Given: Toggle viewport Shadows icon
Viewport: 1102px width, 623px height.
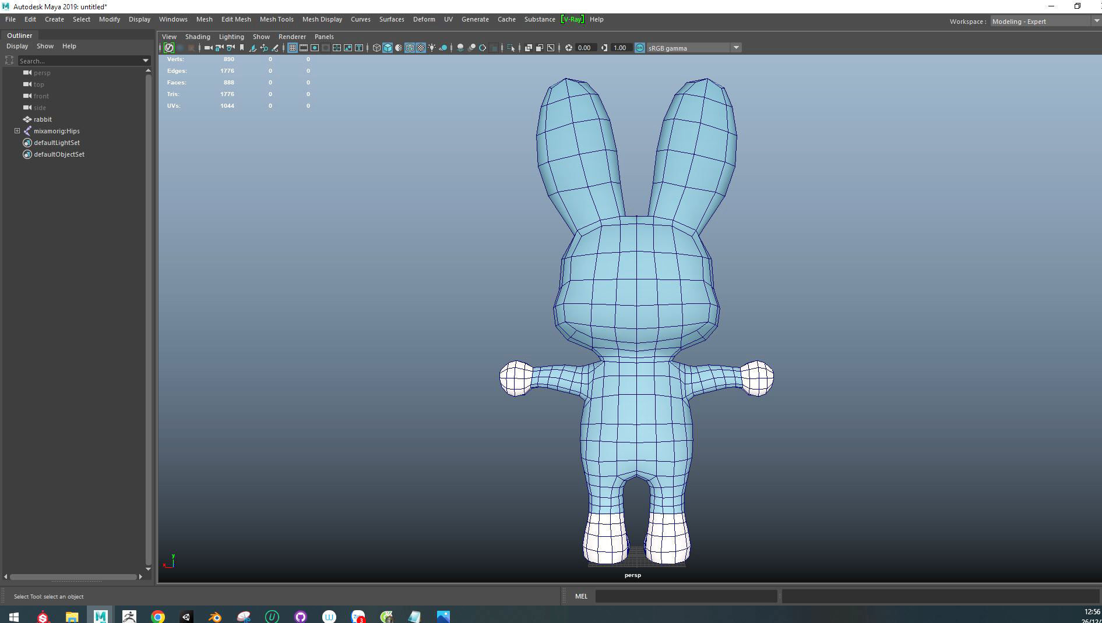Looking at the screenshot, I should pos(443,48).
